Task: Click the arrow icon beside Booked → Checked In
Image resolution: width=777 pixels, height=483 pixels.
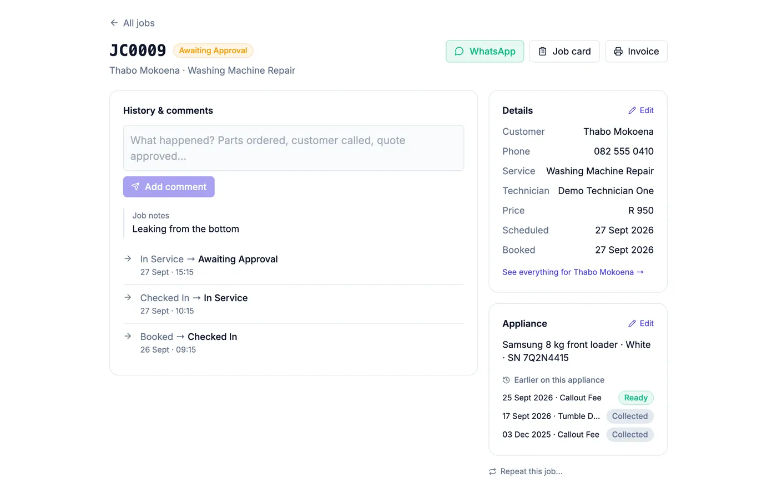Action: tap(128, 336)
